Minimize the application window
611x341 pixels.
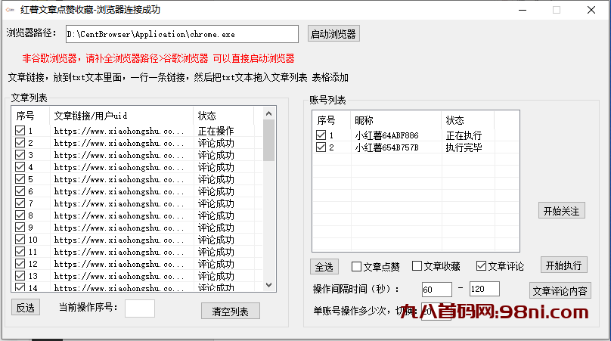pyautogui.click(x=523, y=10)
